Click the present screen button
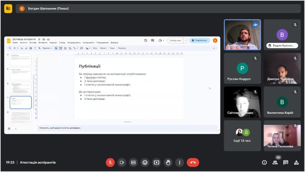Screen dimensions: 305x172 (x=156, y=162)
